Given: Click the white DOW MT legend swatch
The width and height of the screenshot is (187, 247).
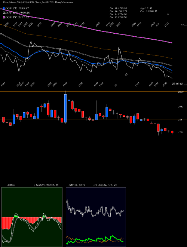Looking at the screenshot, I should [x=4, y=13].
